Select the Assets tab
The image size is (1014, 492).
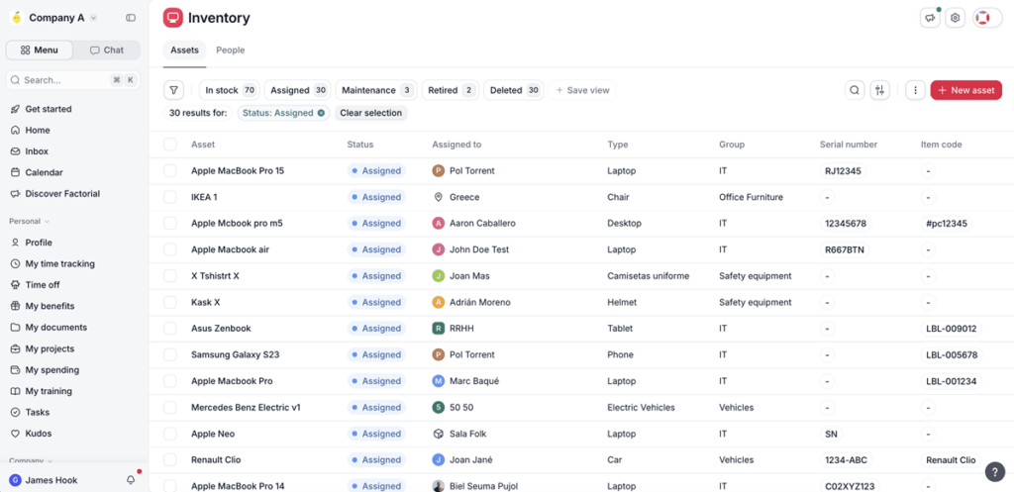[x=184, y=50]
